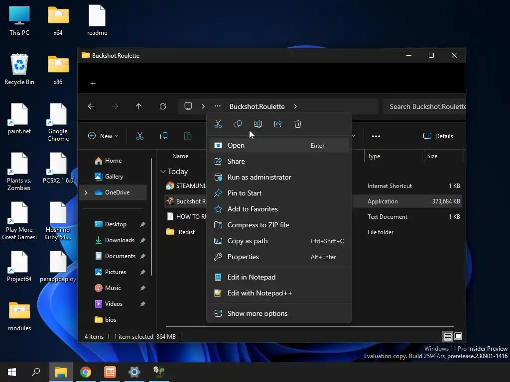Click Delete trash icon in context menu
The width and height of the screenshot is (510, 382).
point(298,124)
